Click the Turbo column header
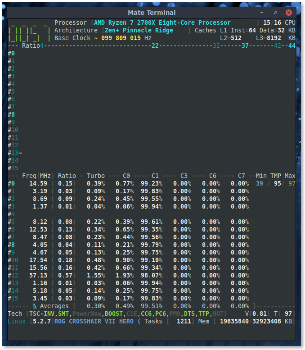 [96, 176]
